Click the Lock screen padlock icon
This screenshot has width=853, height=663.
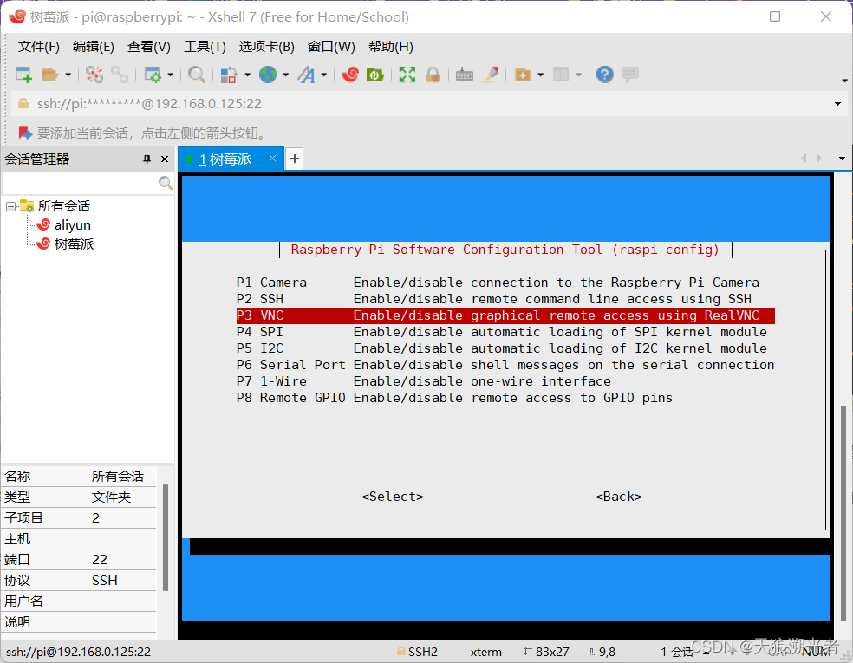click(x=433, y=75)
